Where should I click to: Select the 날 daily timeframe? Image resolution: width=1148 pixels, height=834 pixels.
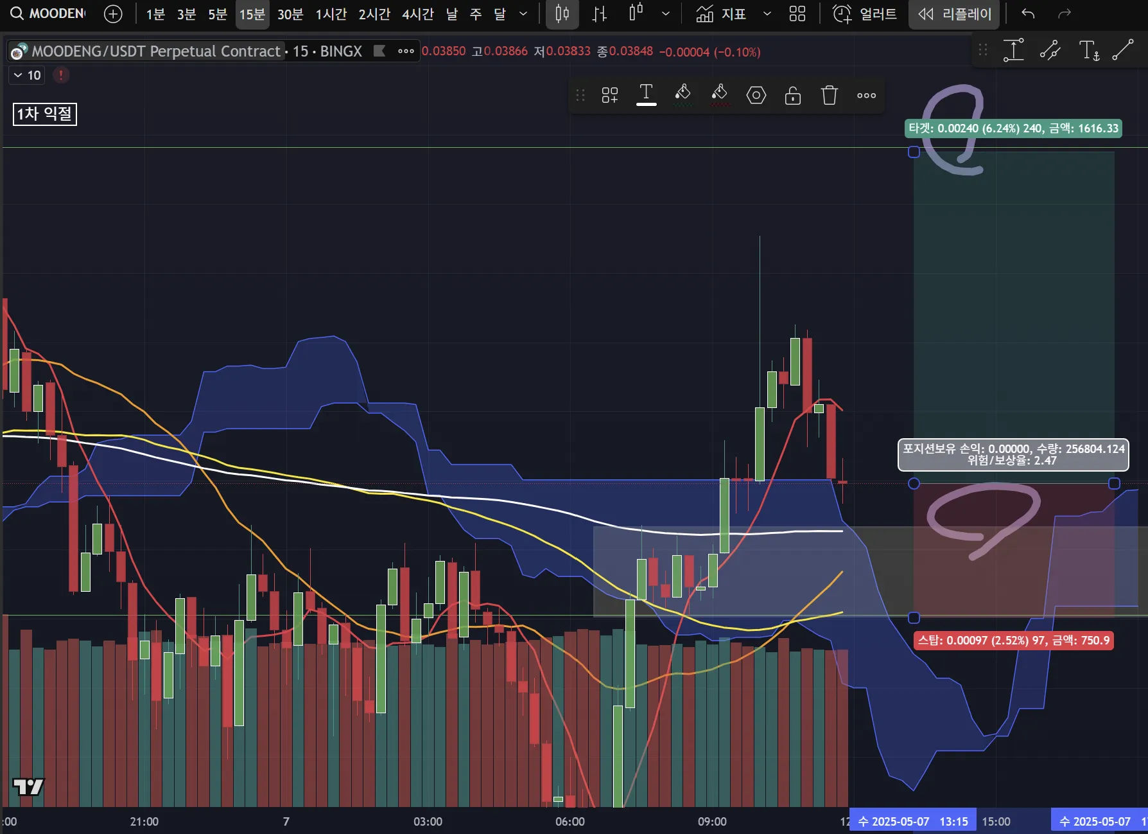coord(452,14)
